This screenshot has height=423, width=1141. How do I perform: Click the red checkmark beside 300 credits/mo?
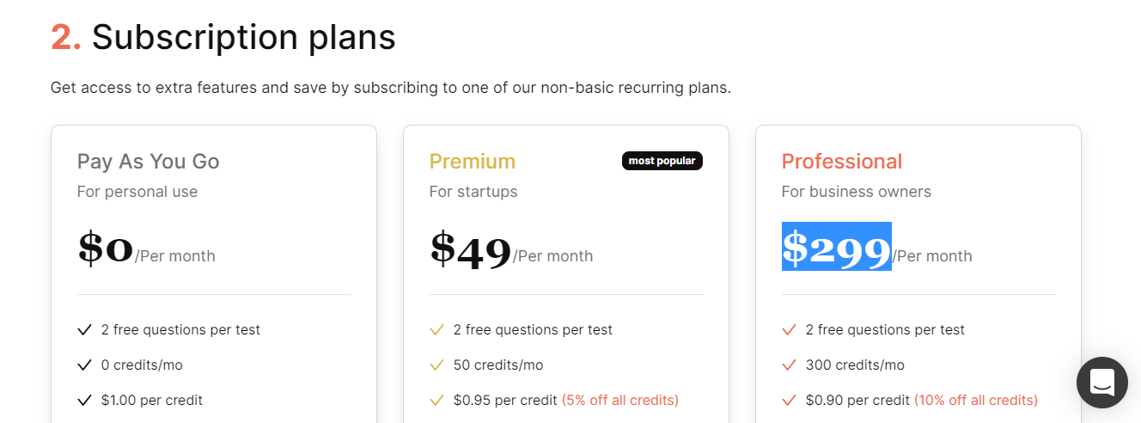point(789,365)
